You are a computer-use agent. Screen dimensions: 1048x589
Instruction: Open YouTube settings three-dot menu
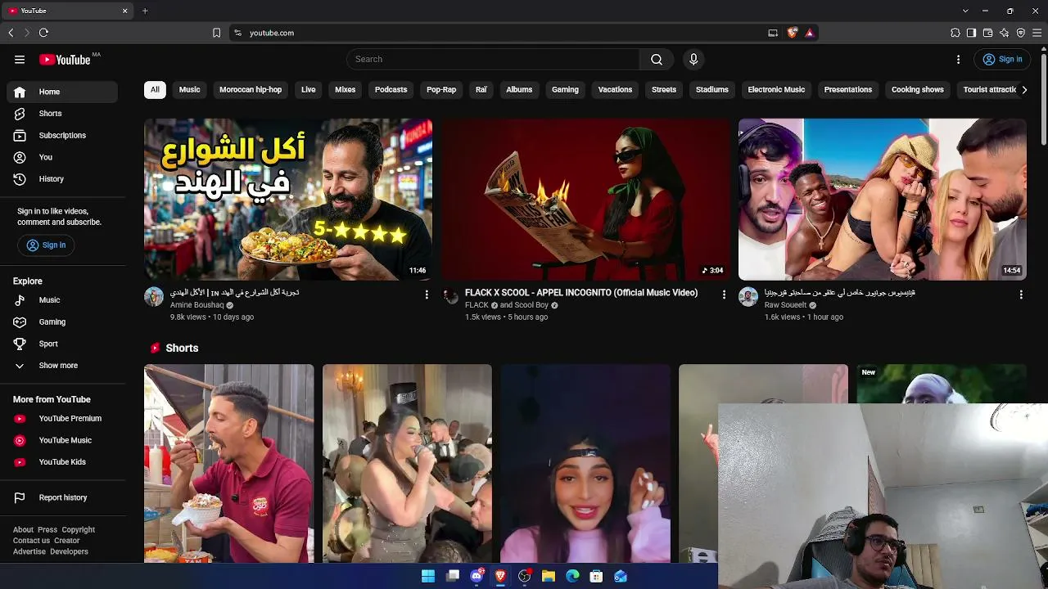click(958, 59)
